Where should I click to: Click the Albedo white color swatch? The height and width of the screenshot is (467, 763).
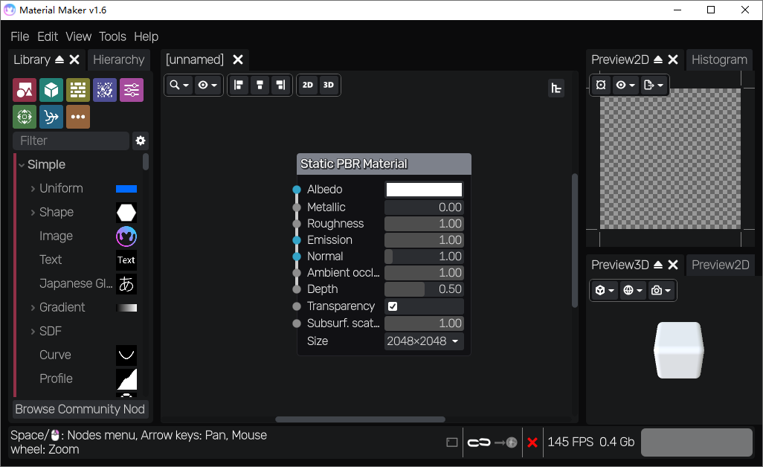click(x=424, y=190)
